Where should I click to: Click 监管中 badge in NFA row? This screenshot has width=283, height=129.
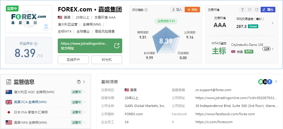click(x=77, y=122)
